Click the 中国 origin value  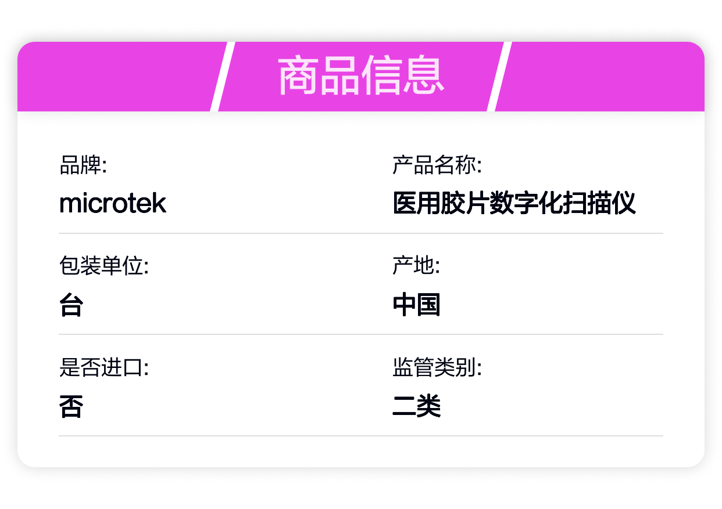click(x=416, y=305)
